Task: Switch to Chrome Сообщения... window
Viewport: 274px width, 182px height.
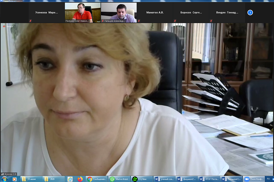Action: pos(97,179)
